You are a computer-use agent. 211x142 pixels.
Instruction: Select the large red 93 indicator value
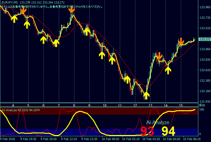(x=147, y=131)
